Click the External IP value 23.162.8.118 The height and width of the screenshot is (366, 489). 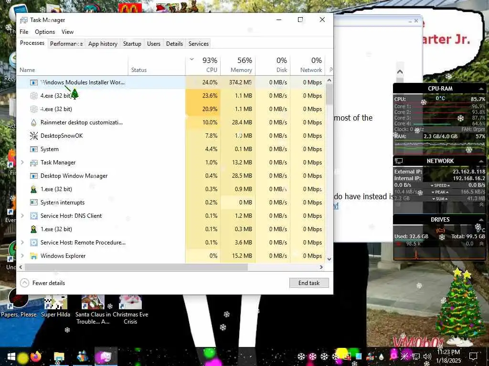coord(469,172)
